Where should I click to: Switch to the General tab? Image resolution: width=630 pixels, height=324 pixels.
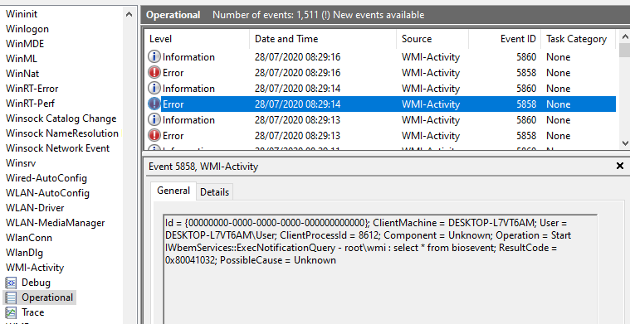point(173,191)
